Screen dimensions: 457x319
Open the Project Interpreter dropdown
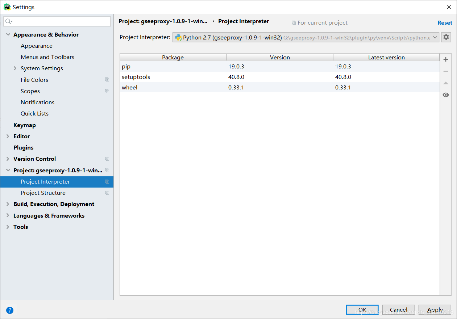pos(435,37)
